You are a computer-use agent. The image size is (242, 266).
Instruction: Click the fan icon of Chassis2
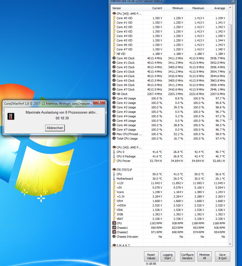[114, 232]
